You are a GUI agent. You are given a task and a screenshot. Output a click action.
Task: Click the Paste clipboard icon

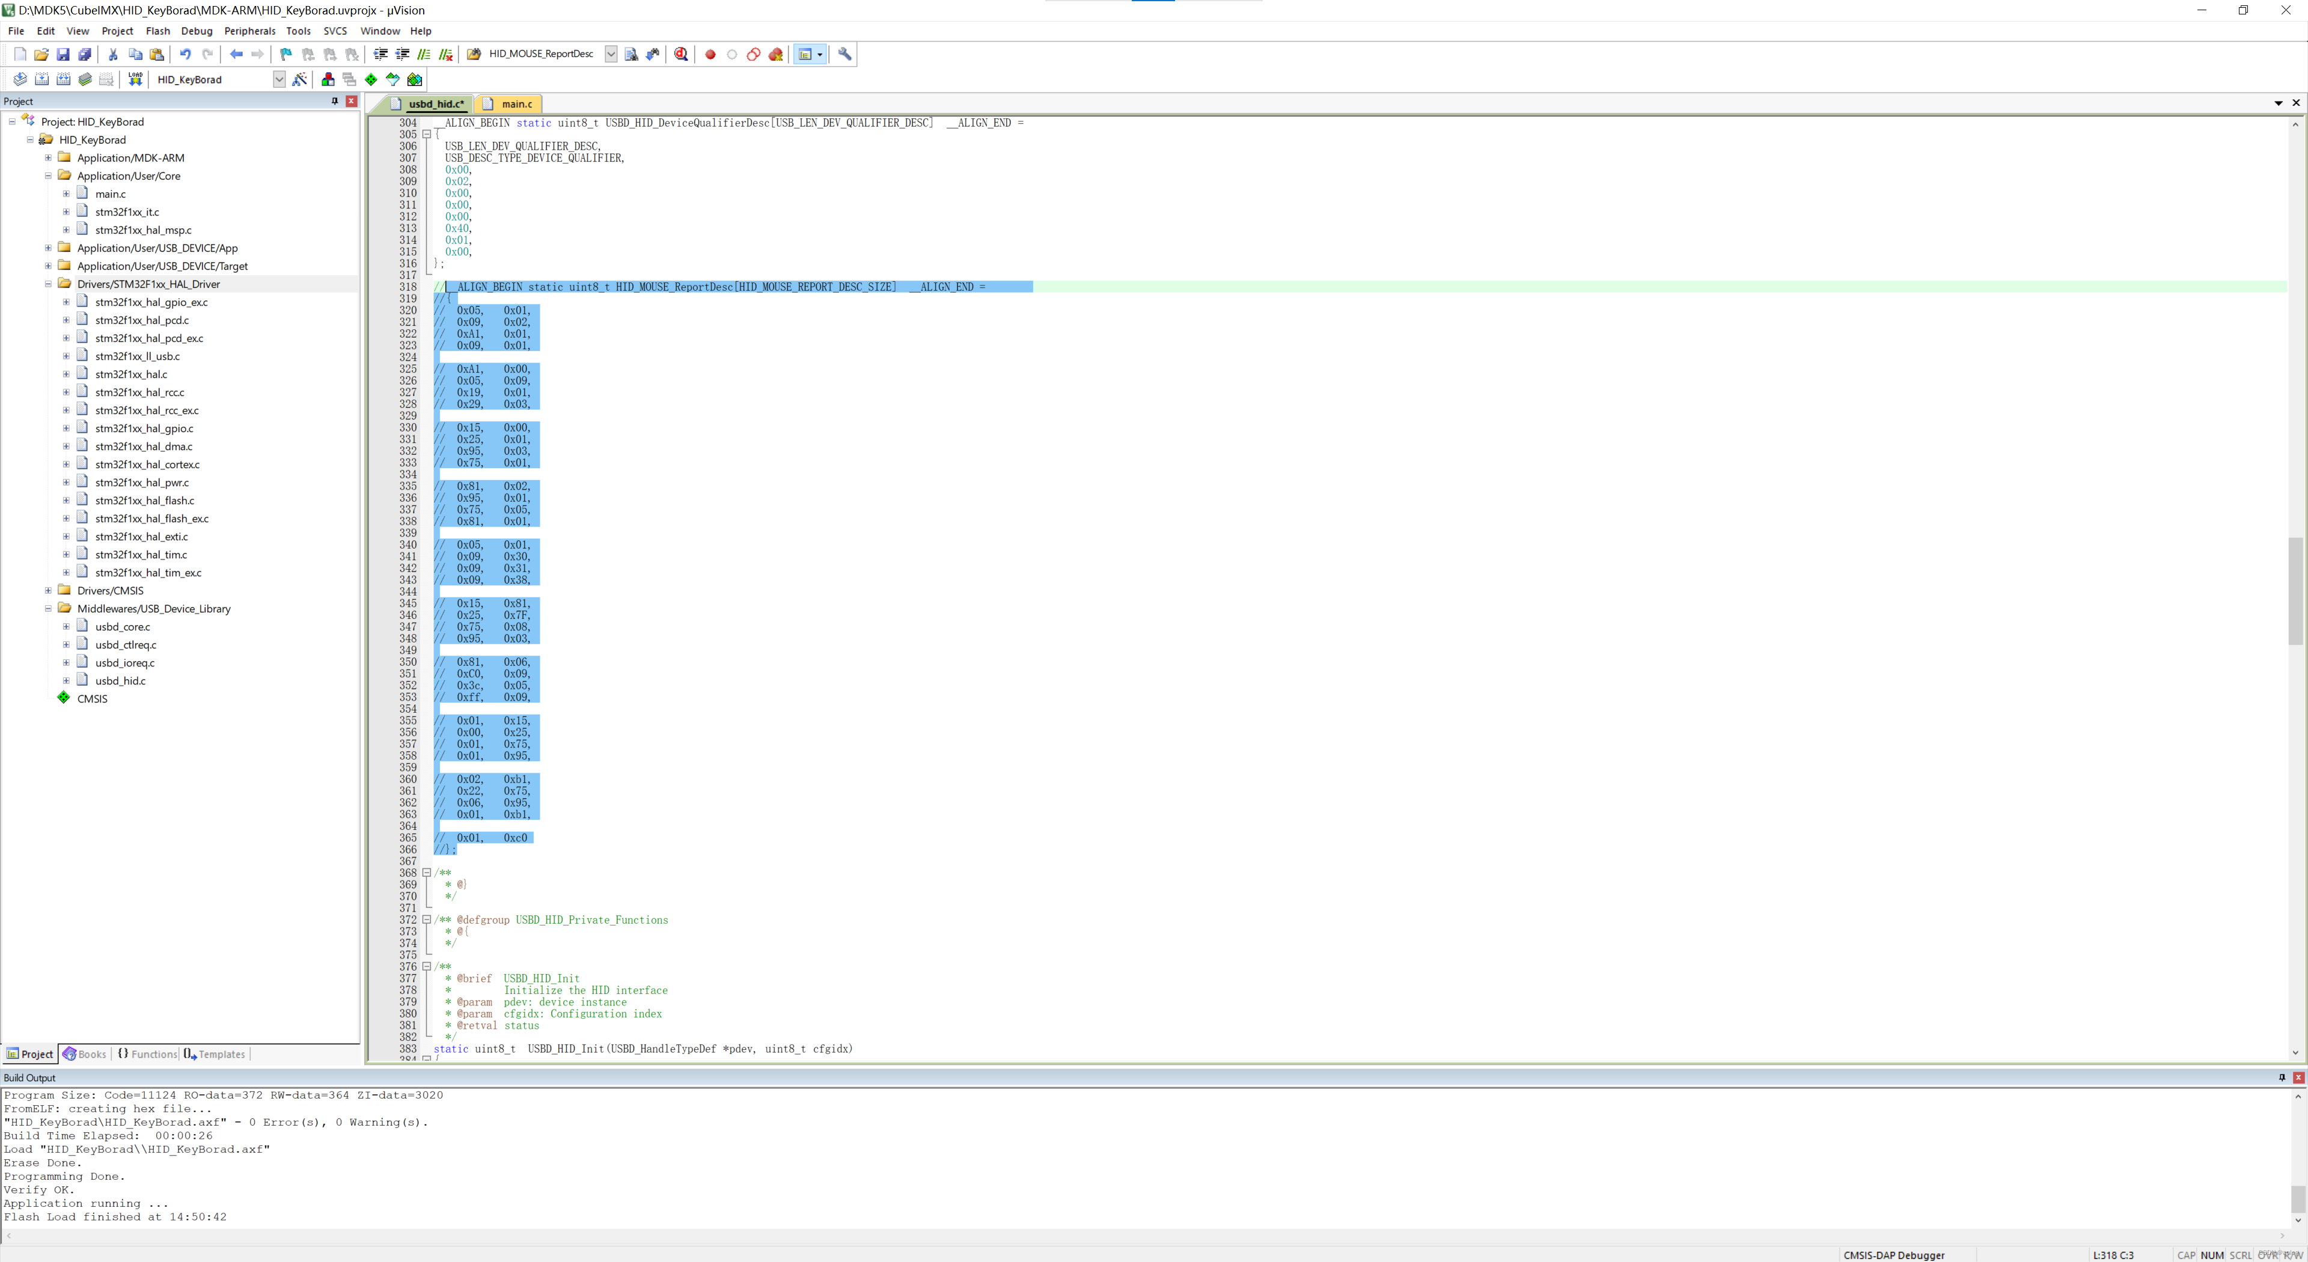click(157, 55)
